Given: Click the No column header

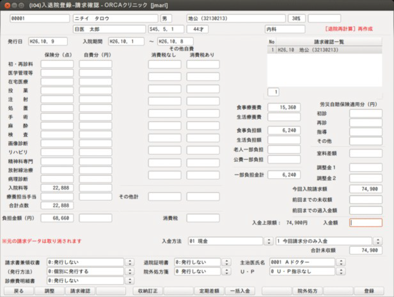Looking at the screenshot, I should [x=272, y=42].
